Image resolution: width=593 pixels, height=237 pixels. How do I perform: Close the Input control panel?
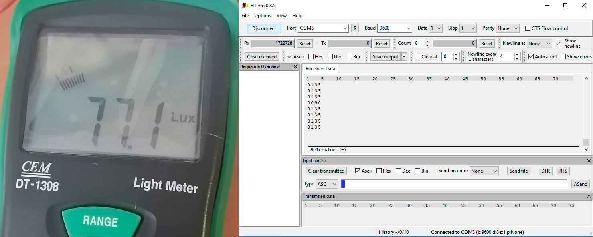pos(589,161)
